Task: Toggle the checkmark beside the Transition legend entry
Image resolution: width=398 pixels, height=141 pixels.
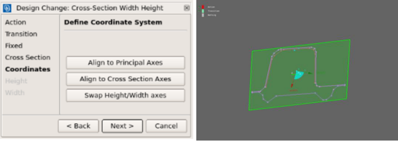Action: 200,11
